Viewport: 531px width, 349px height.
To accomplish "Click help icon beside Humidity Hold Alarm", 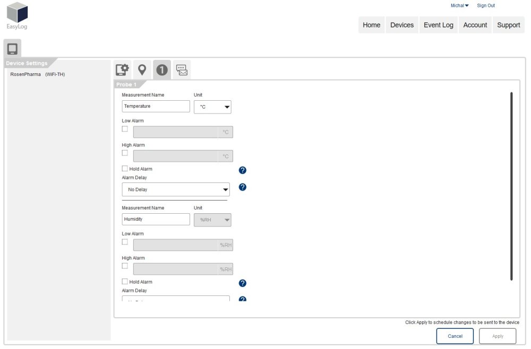I will [243, 283].
